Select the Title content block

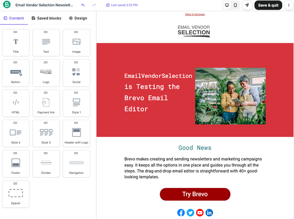click(16, 43)
